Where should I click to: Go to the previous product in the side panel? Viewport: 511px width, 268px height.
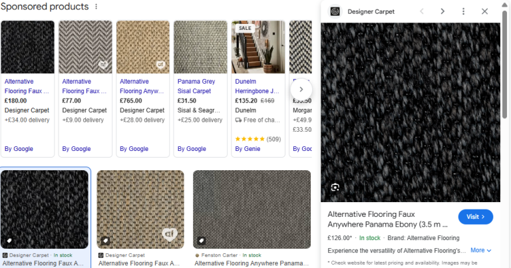pyautogui.click(x=421, y=11)
